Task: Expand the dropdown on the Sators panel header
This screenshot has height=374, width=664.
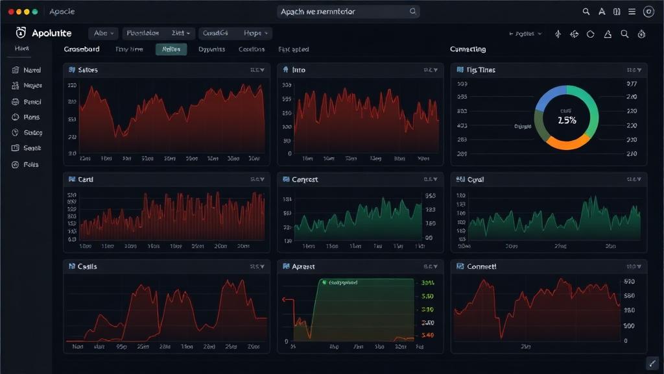Action: tap(261, 70)
